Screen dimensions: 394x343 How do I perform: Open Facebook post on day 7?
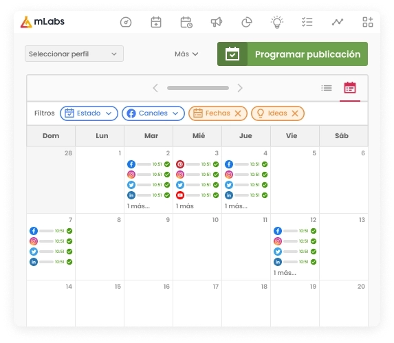[x=51, y=231]
